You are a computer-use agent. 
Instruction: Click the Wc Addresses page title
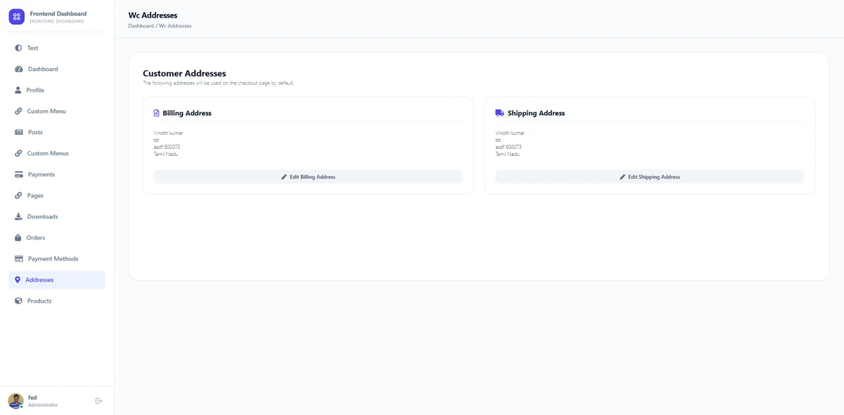click(153, 15)
